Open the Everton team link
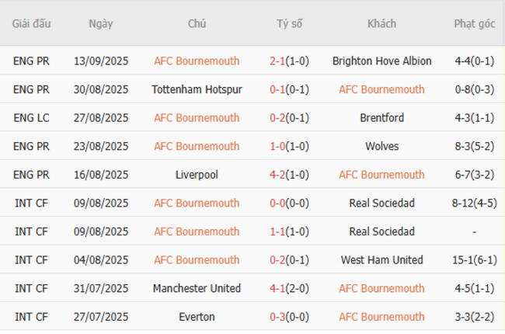This screenshot has width=505, height=334. pyautogui.click(x=197, y=317)
